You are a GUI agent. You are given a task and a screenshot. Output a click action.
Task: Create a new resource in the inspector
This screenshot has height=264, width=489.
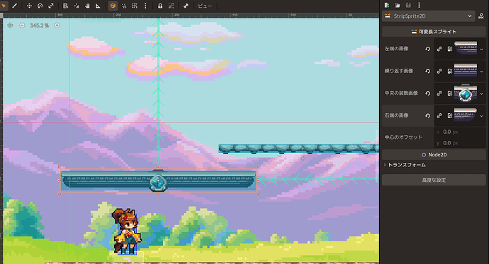387,5
